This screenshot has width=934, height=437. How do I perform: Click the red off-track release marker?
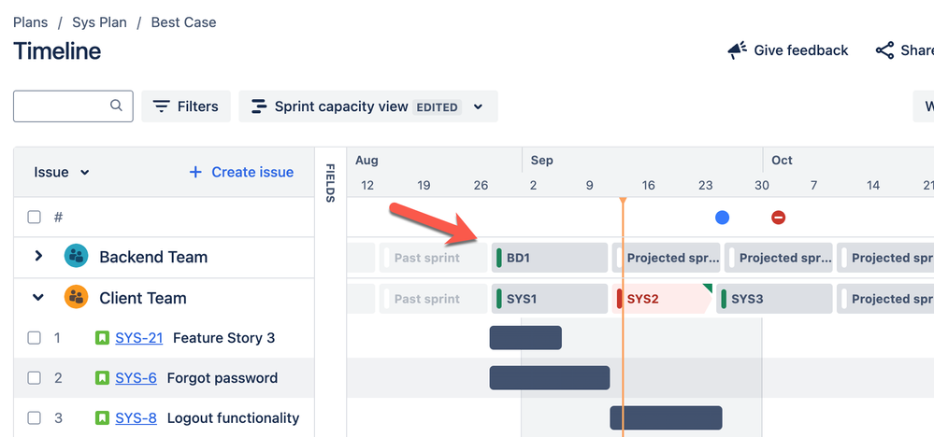[779, 218]
